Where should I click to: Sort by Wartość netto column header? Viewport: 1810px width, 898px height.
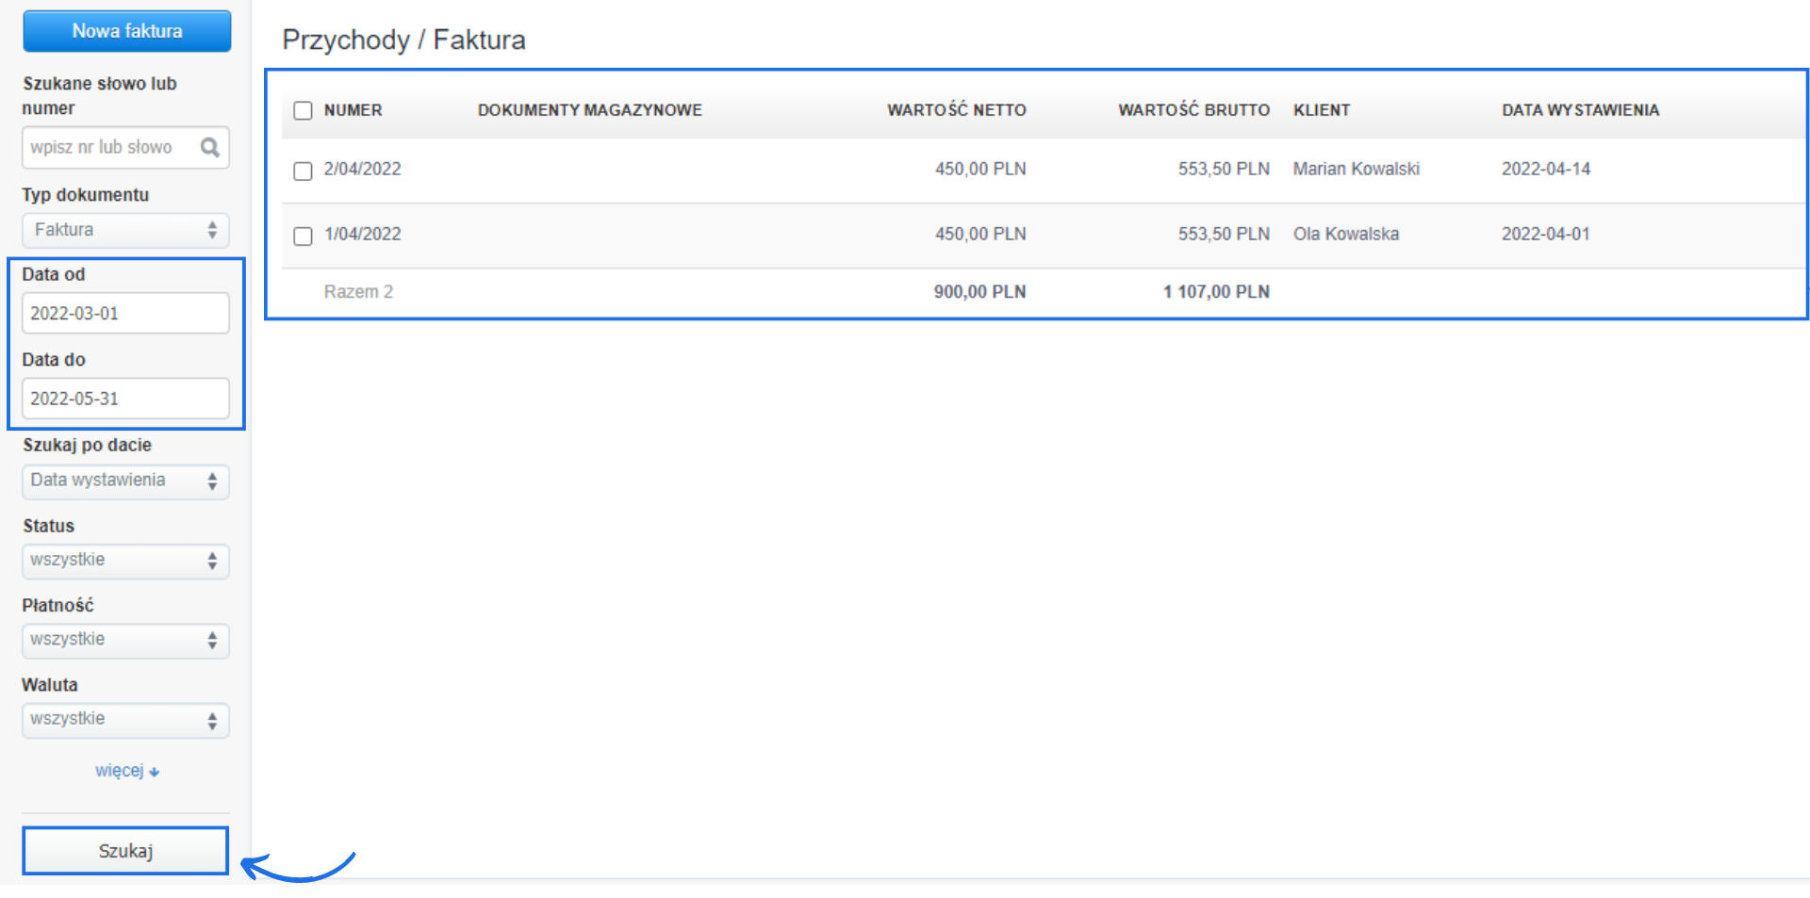[956, 110]
